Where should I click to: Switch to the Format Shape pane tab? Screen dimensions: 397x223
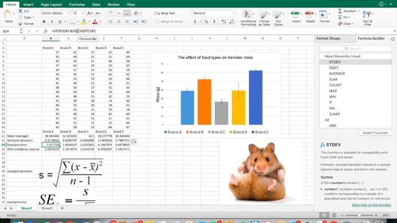coord(328,38)
